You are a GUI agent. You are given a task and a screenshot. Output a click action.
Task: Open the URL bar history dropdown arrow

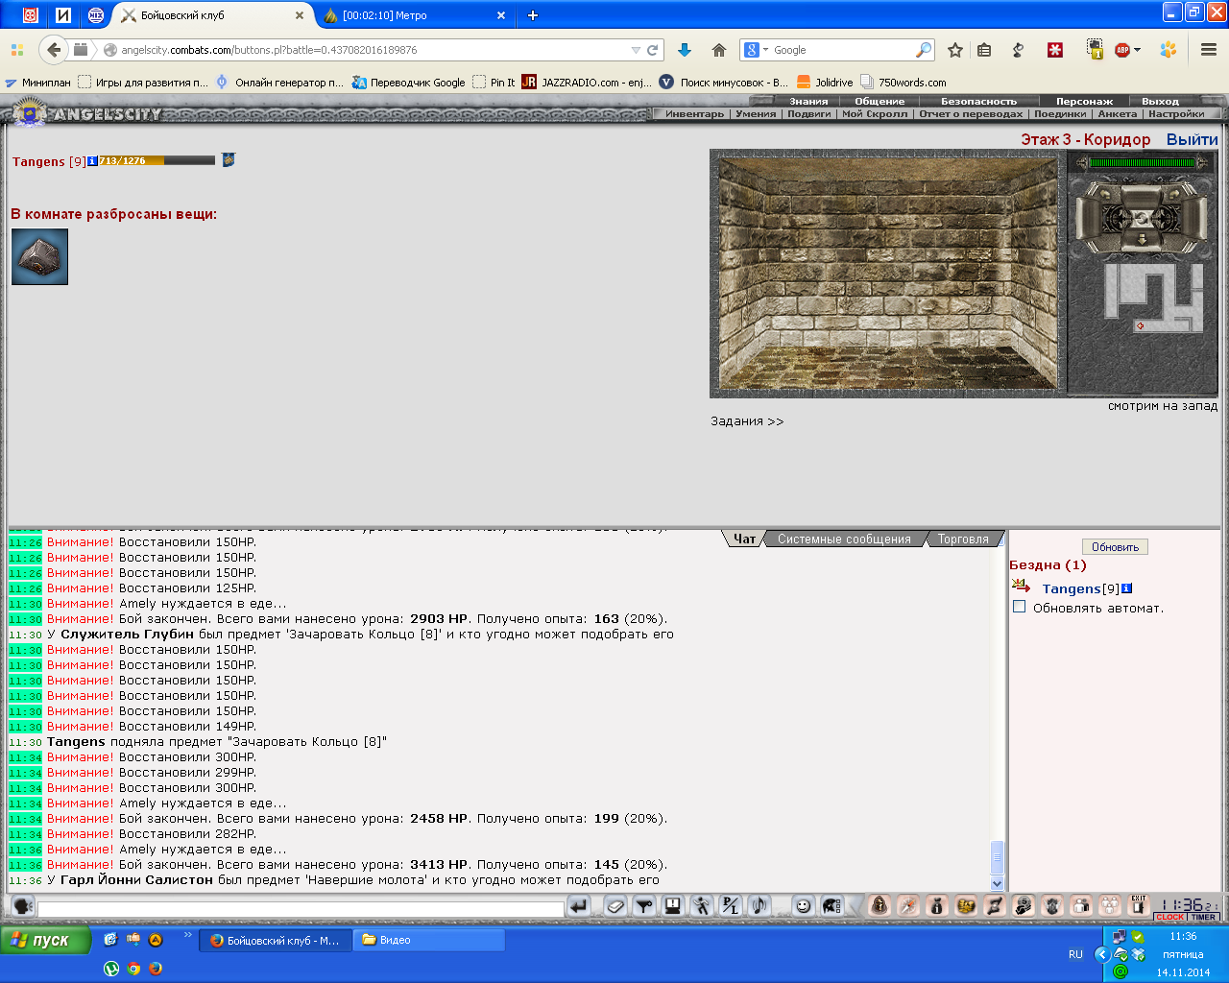coord(636,50)
